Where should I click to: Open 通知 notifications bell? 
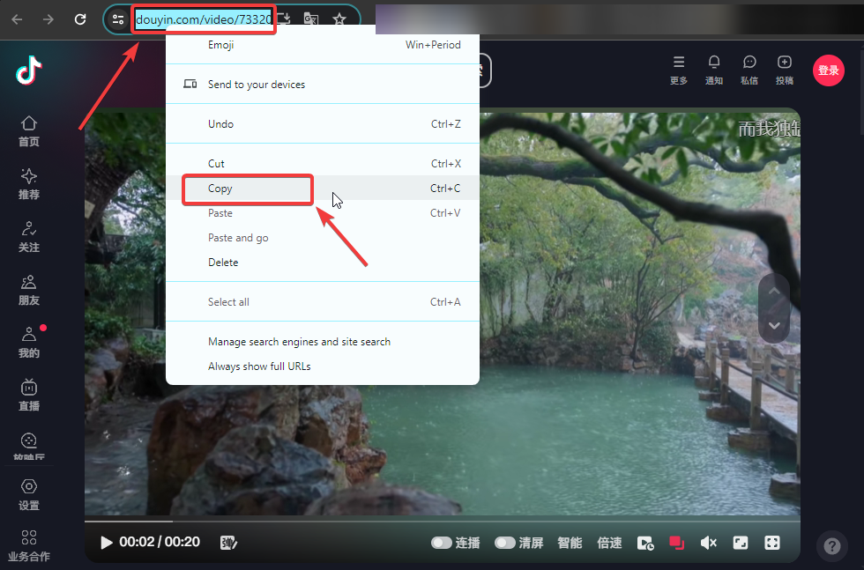click(714, 70)
